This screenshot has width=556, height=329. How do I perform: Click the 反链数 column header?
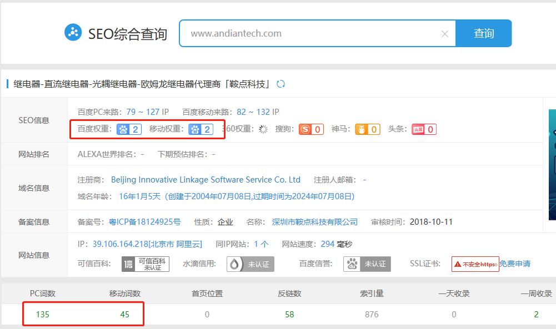289,293
